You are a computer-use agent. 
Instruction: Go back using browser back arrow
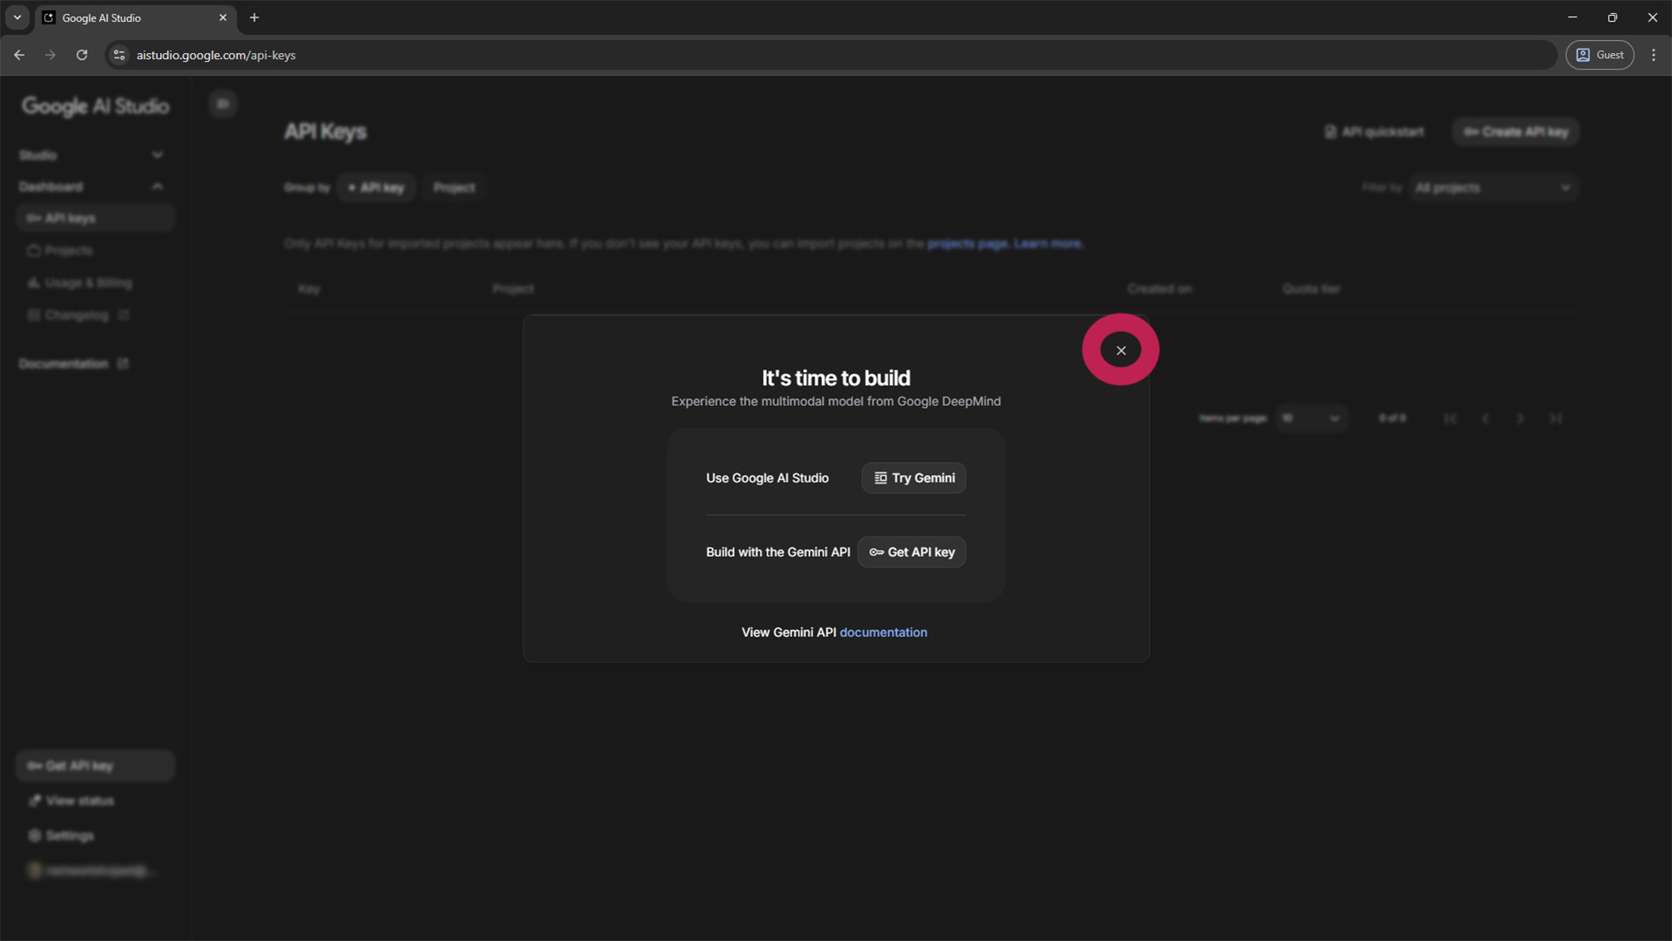pyautogui.click(x=19, y=55)
